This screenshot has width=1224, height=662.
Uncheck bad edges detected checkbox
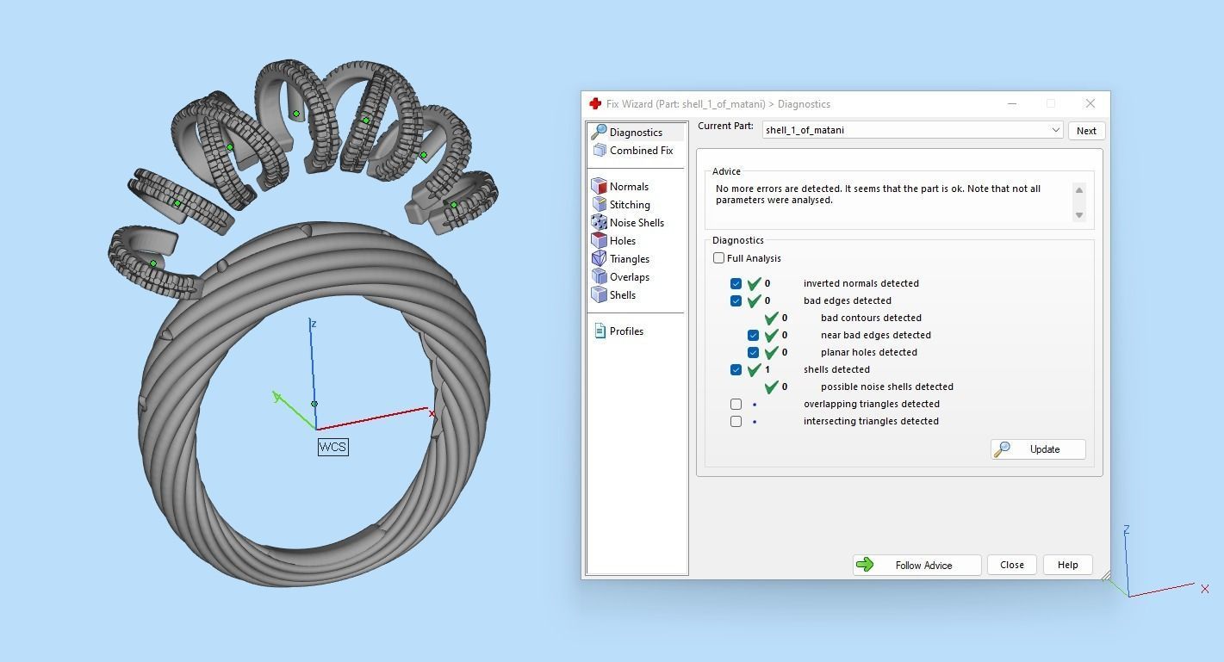[736, 300]
